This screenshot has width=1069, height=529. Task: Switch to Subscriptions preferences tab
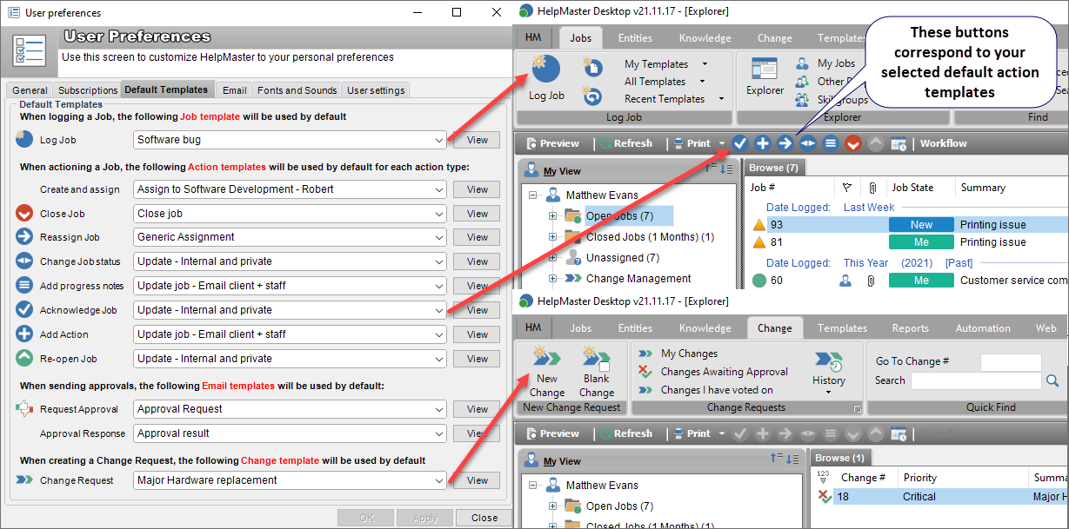pyautogui.click(x=88, y=90)
